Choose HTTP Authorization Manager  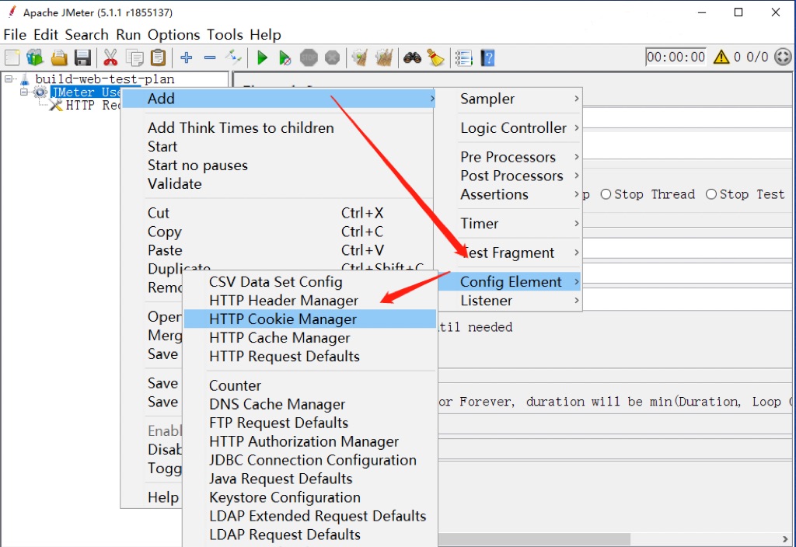click(x=310, y=441)
